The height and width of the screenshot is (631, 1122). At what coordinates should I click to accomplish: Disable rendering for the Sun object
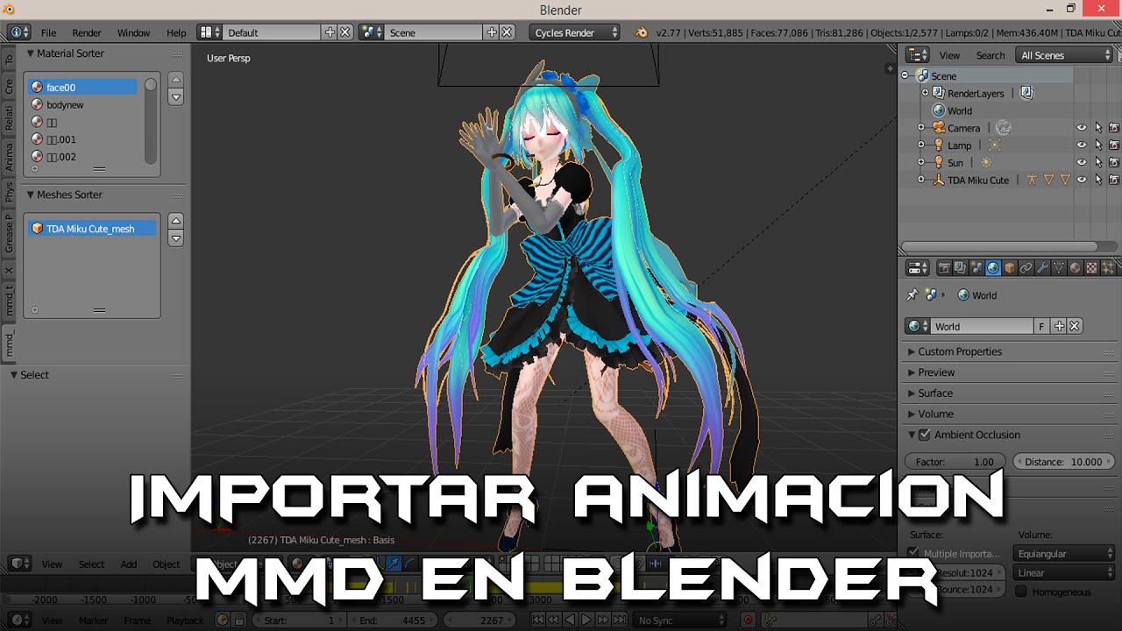tap(1114, 162)
